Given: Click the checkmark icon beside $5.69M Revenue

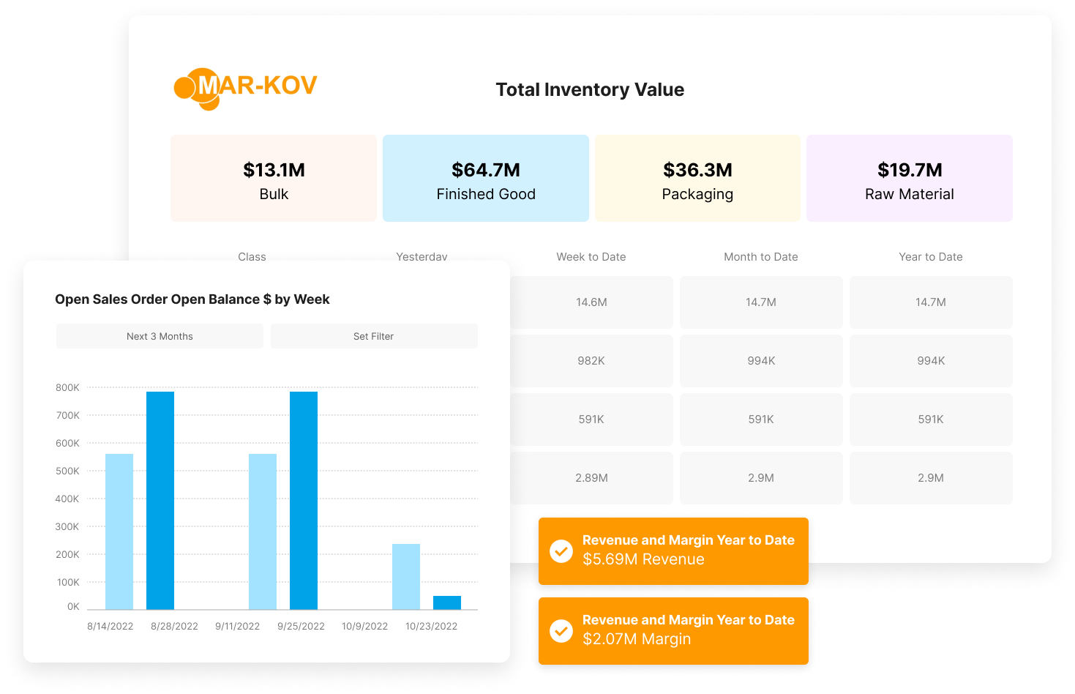Looking at the screenshot, I should (561, 551).
